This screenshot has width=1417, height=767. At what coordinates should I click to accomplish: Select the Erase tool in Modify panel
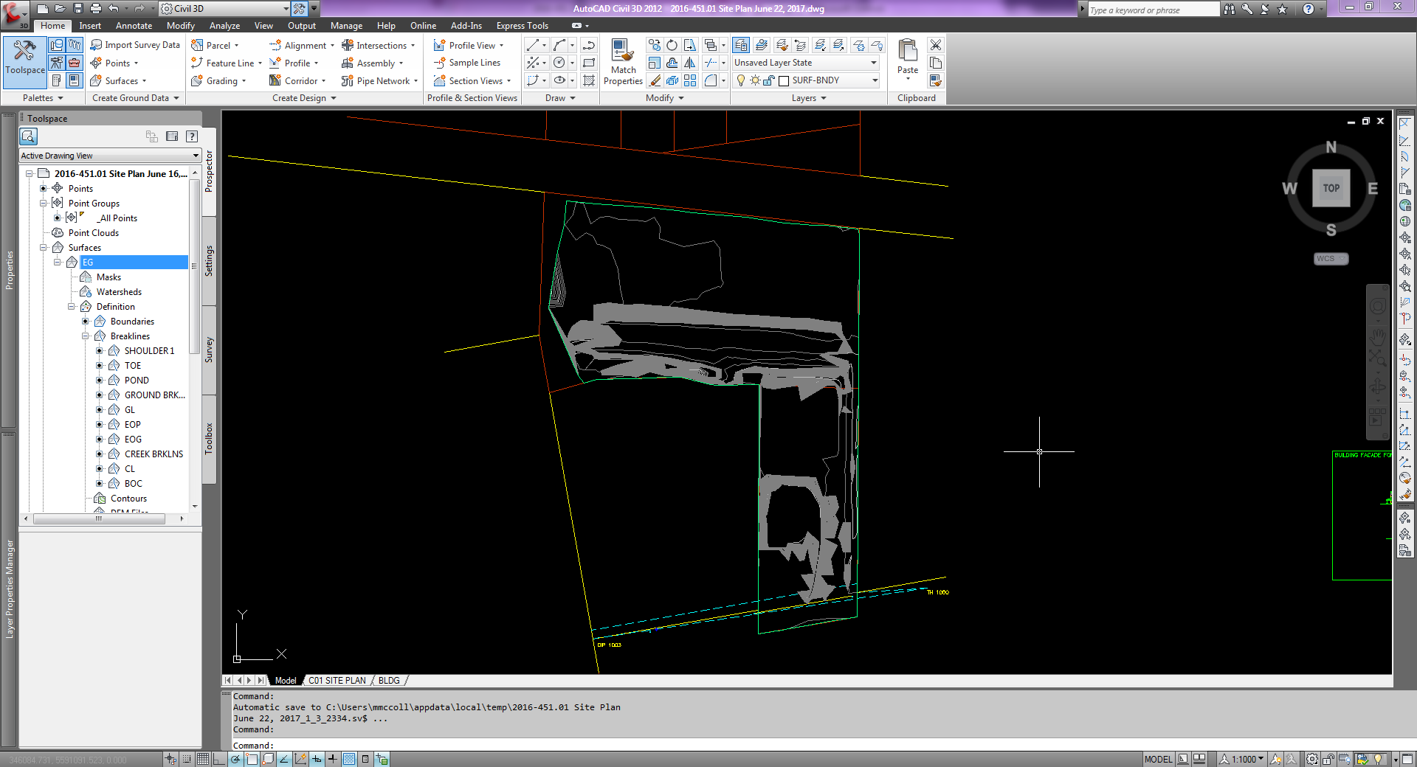(x=654, y=81)
